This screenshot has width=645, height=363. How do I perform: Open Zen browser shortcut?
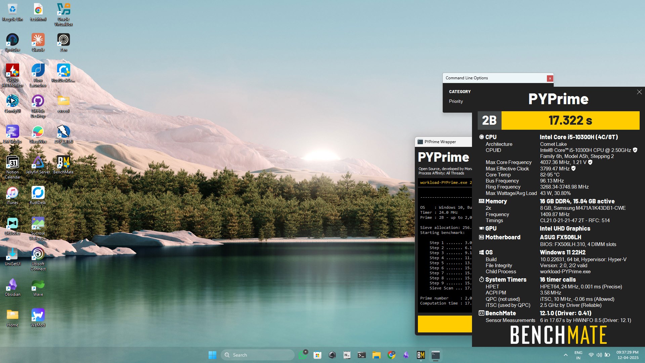point(63,43)
